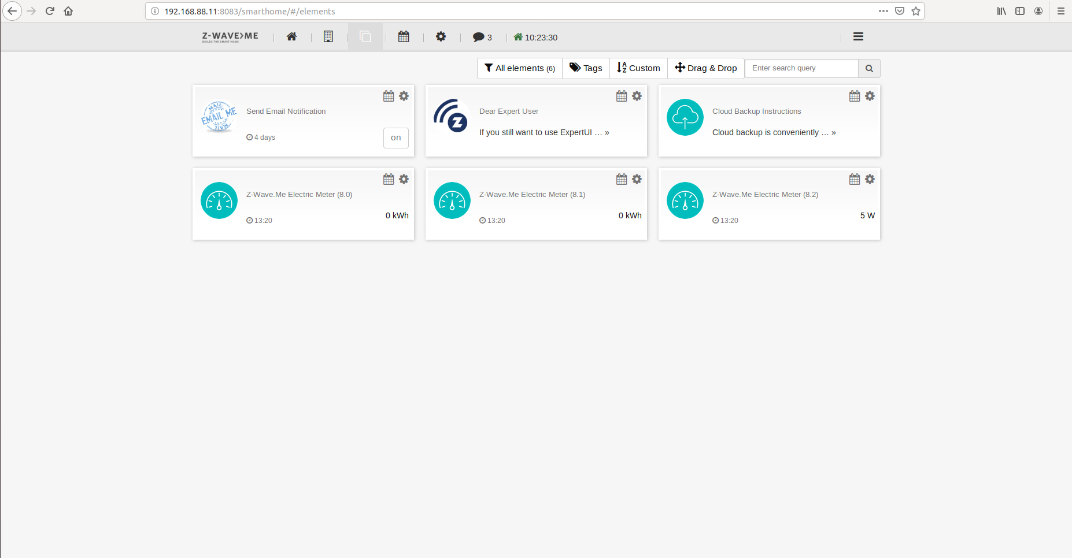Open the hamburger menu in Z-Wave navbar
Screen dimensions: 1072x558
click(858, 37)
